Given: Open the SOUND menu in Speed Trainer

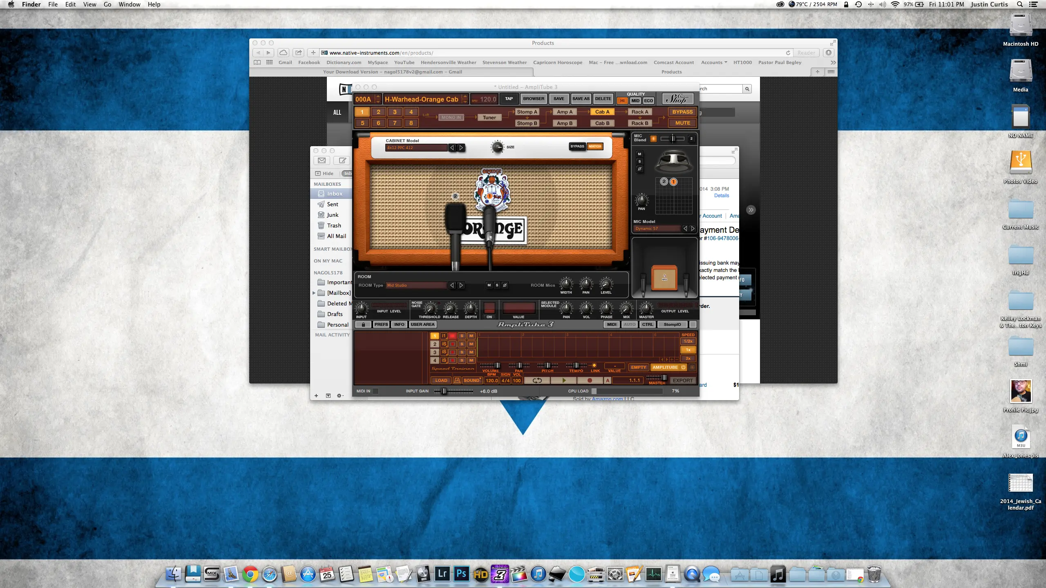Looking at the screenshot, I should coord(472,380).
